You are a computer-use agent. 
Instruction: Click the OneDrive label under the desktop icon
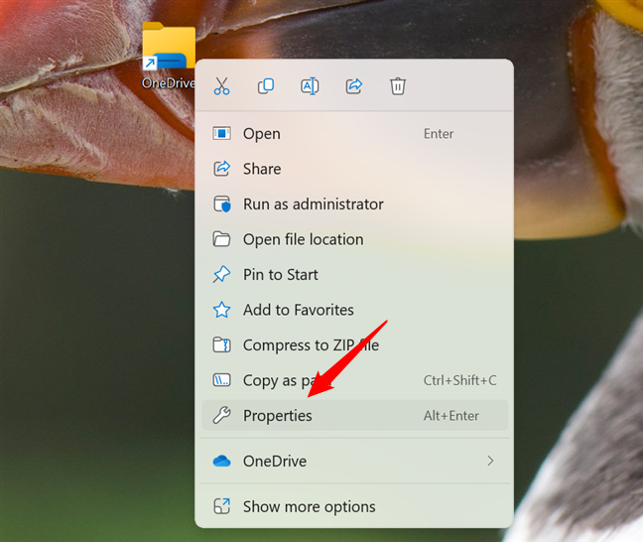tap(169, 83)
